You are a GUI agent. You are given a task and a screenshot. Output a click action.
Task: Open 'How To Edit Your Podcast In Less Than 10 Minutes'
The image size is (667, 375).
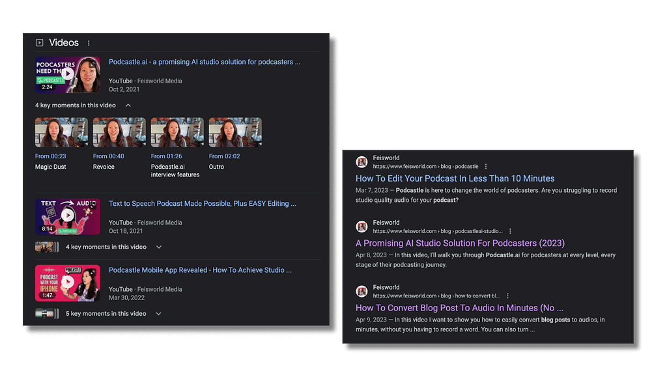[455, 178]
